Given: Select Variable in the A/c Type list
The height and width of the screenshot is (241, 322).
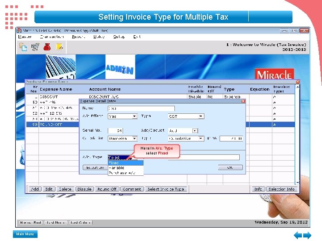Looking at the screenshot, I should pyautogui.click(x=126, y=168).
